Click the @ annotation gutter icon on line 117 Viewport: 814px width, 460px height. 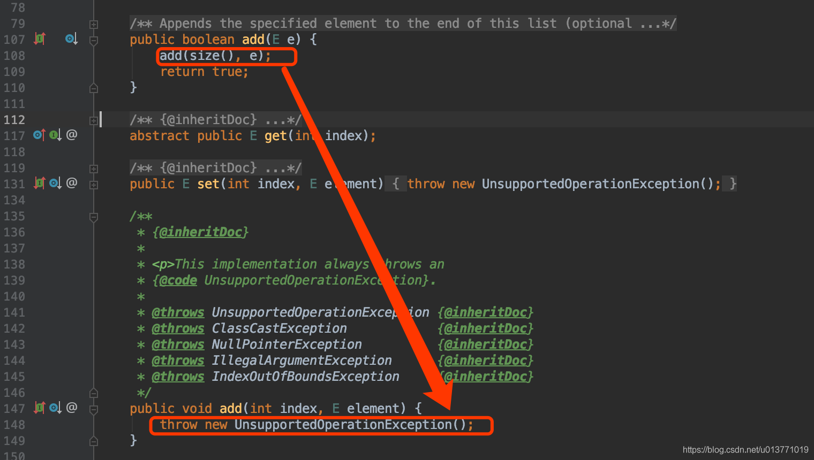[x=72, y=134]
